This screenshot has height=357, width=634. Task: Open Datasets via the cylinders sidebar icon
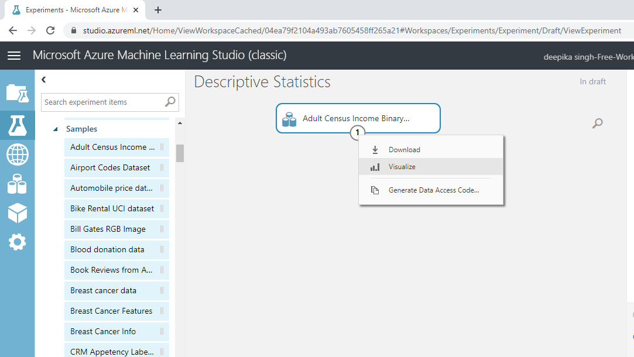(18, 184)
